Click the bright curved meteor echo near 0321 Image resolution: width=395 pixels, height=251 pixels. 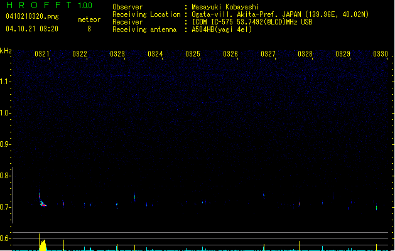tap(42, 203)
